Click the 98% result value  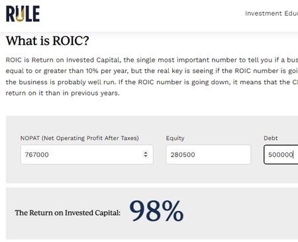pyautogui.click(x=156, y=211)
